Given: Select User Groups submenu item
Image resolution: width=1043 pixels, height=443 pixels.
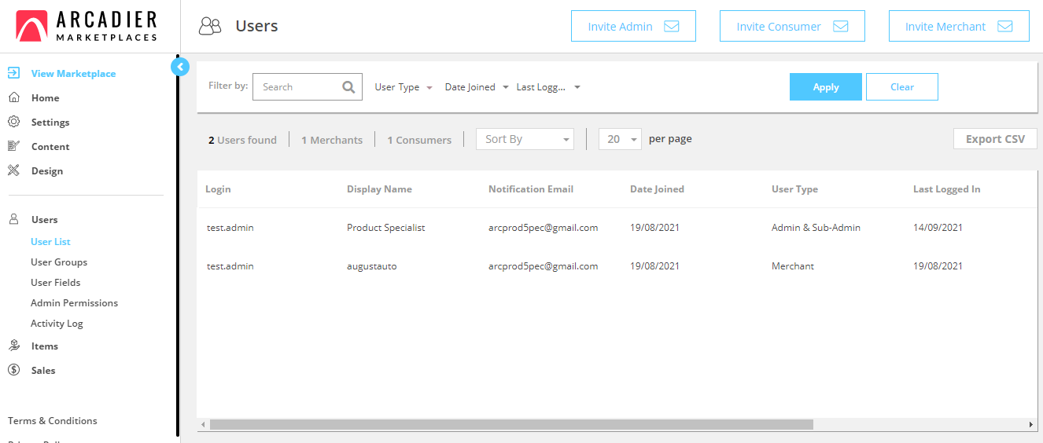Looking at the screenshot, I should click(x=59, y=262).
